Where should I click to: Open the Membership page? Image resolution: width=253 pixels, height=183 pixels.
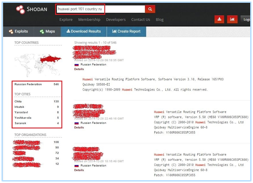(89, 20)
